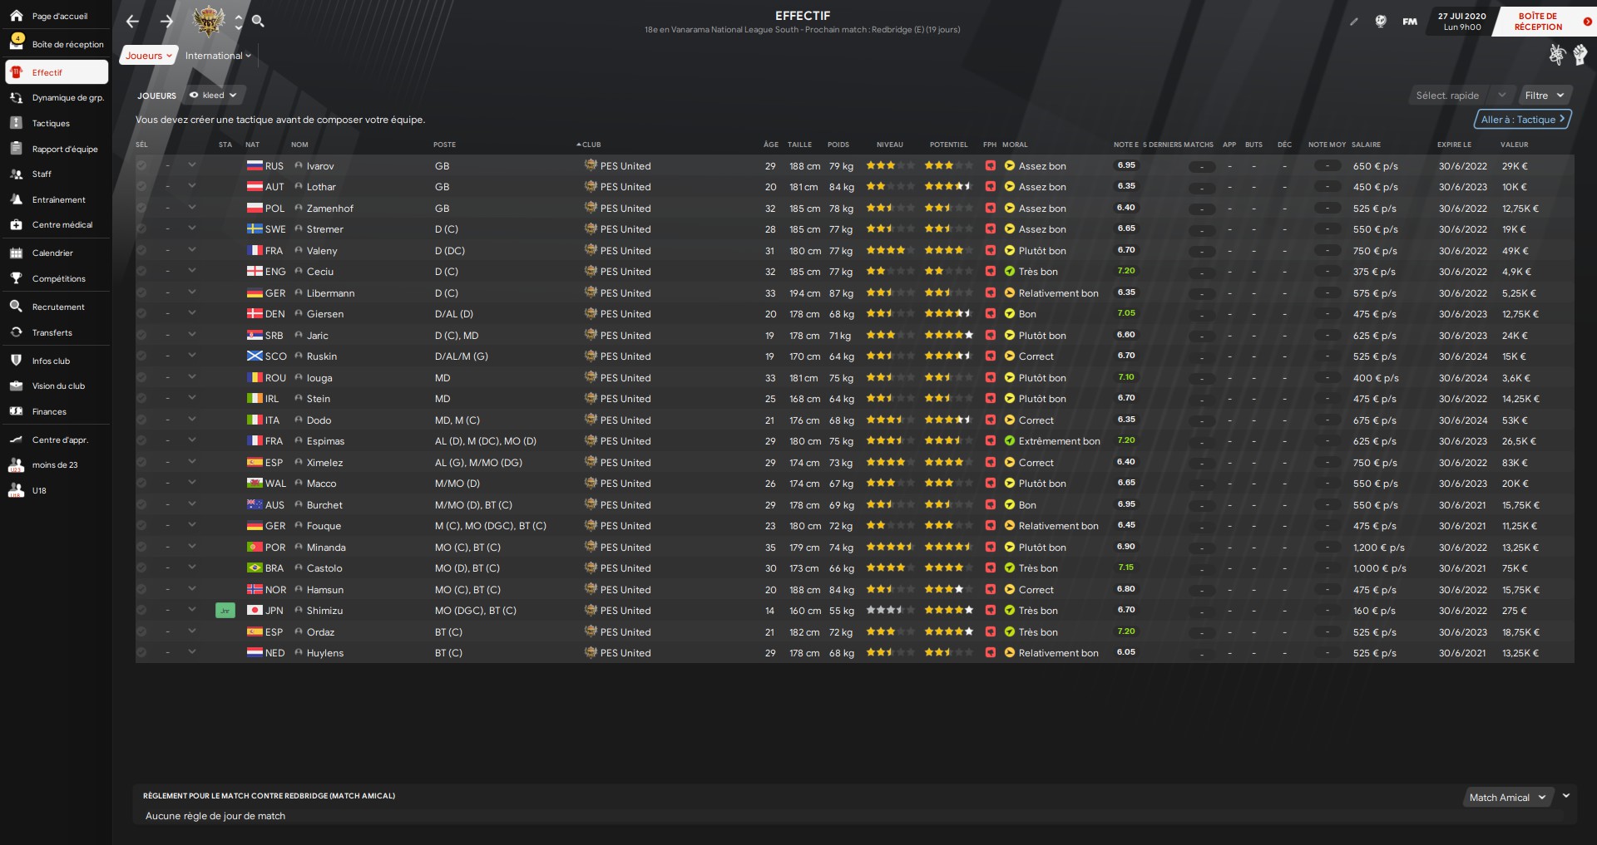Click the Boîte de réception continue button

click(x=1544, y=22)
